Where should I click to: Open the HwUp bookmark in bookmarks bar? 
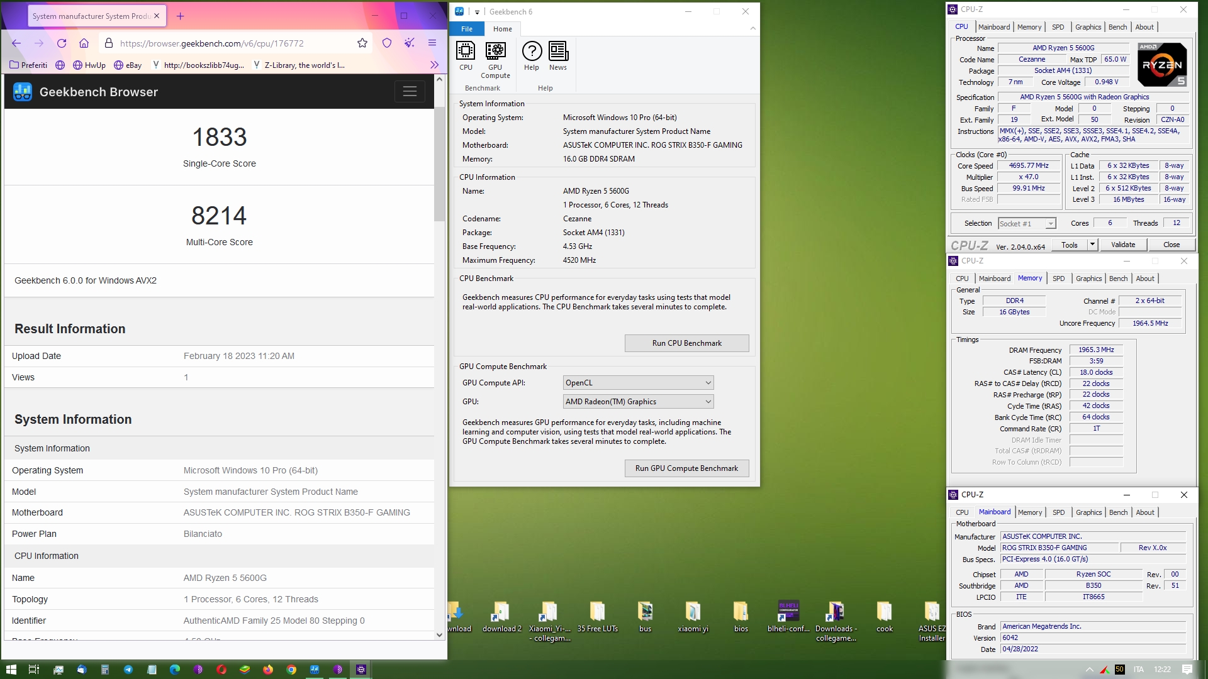(x=89, y=65)
